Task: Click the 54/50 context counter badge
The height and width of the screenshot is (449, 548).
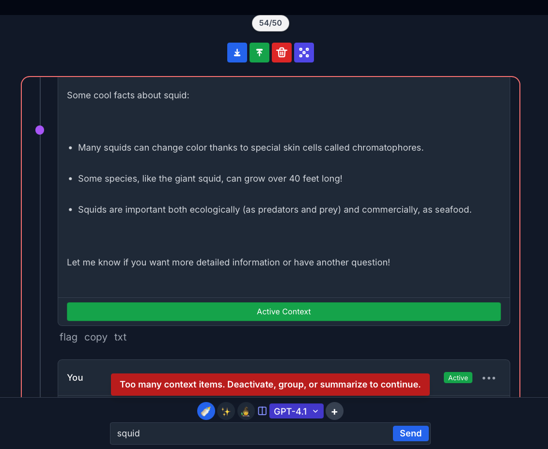Action: pos(270,23)
